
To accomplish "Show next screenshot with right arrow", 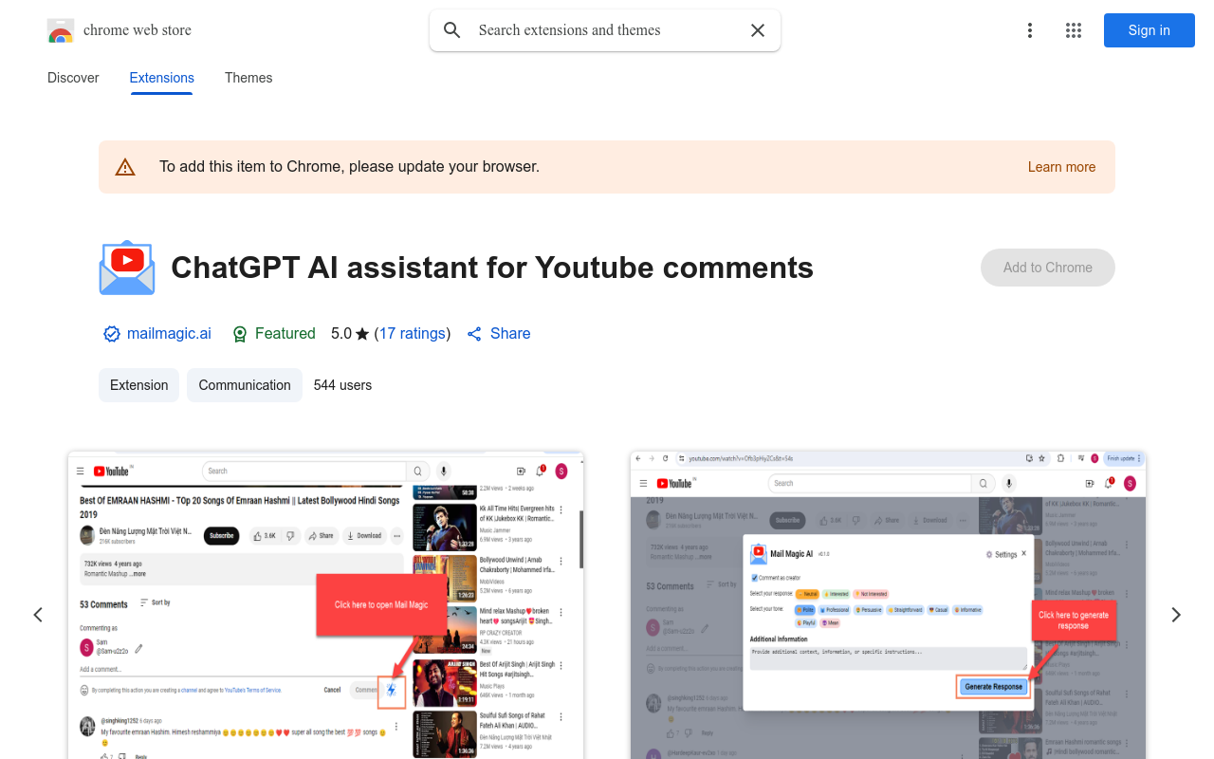I will point(1176,615).
